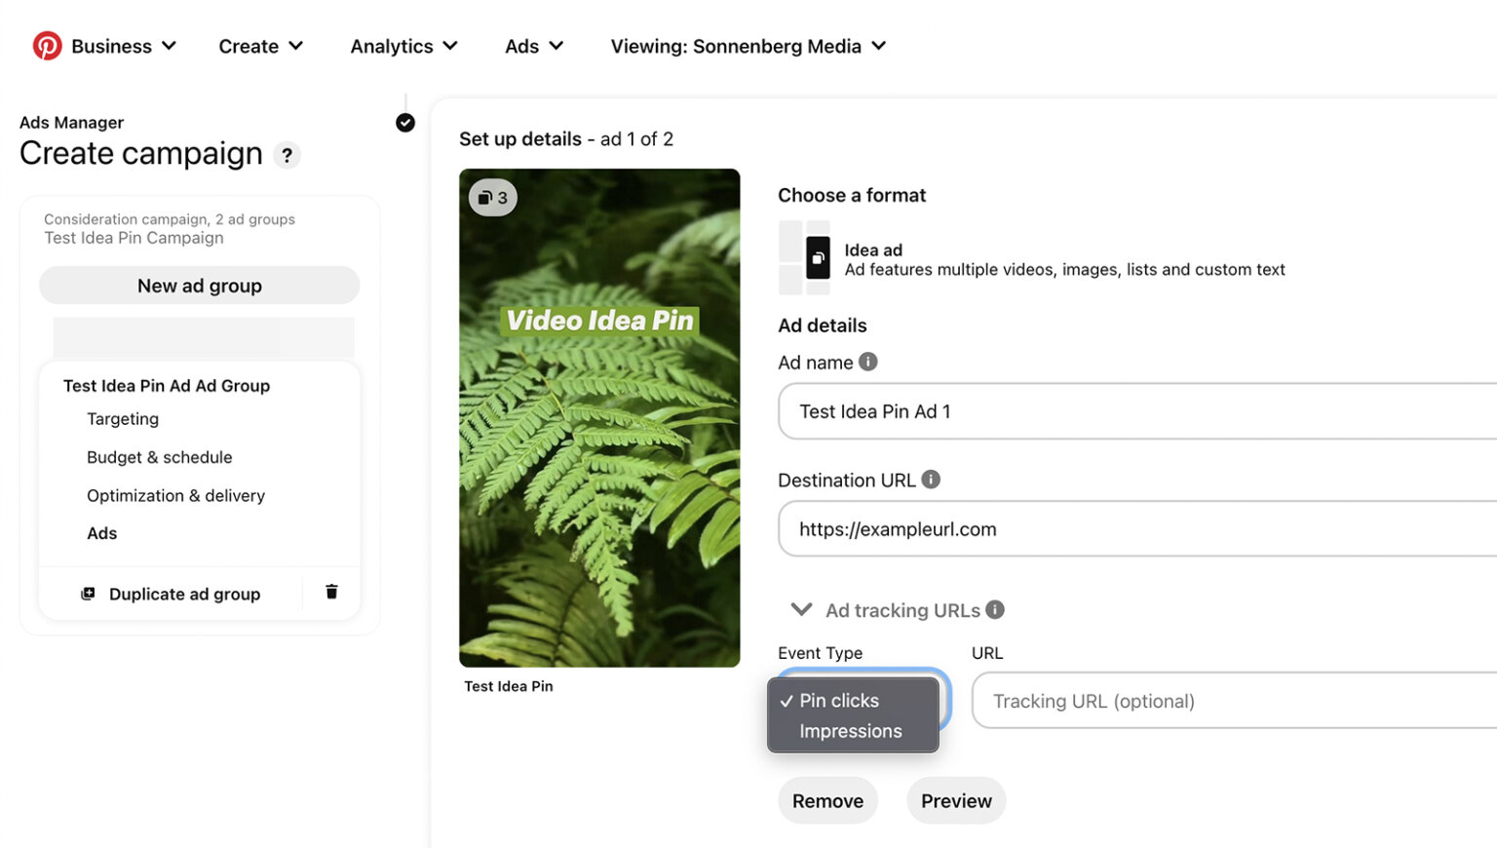The image size is (1497, 848).
Task: Go to Targeting in ad group
Action: click(123, 419)
